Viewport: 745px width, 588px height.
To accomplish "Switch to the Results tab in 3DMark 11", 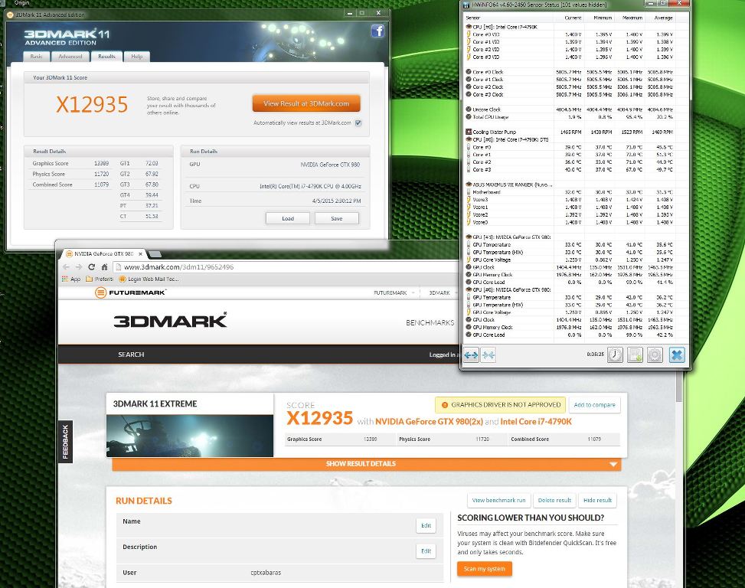I will coord(107,57).
